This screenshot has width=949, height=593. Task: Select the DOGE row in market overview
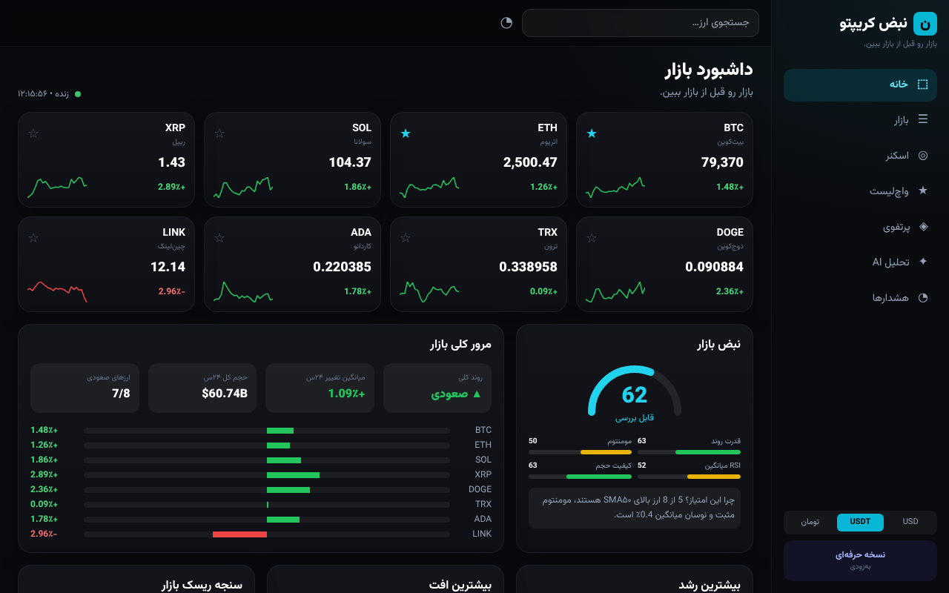tap(261, 490)
